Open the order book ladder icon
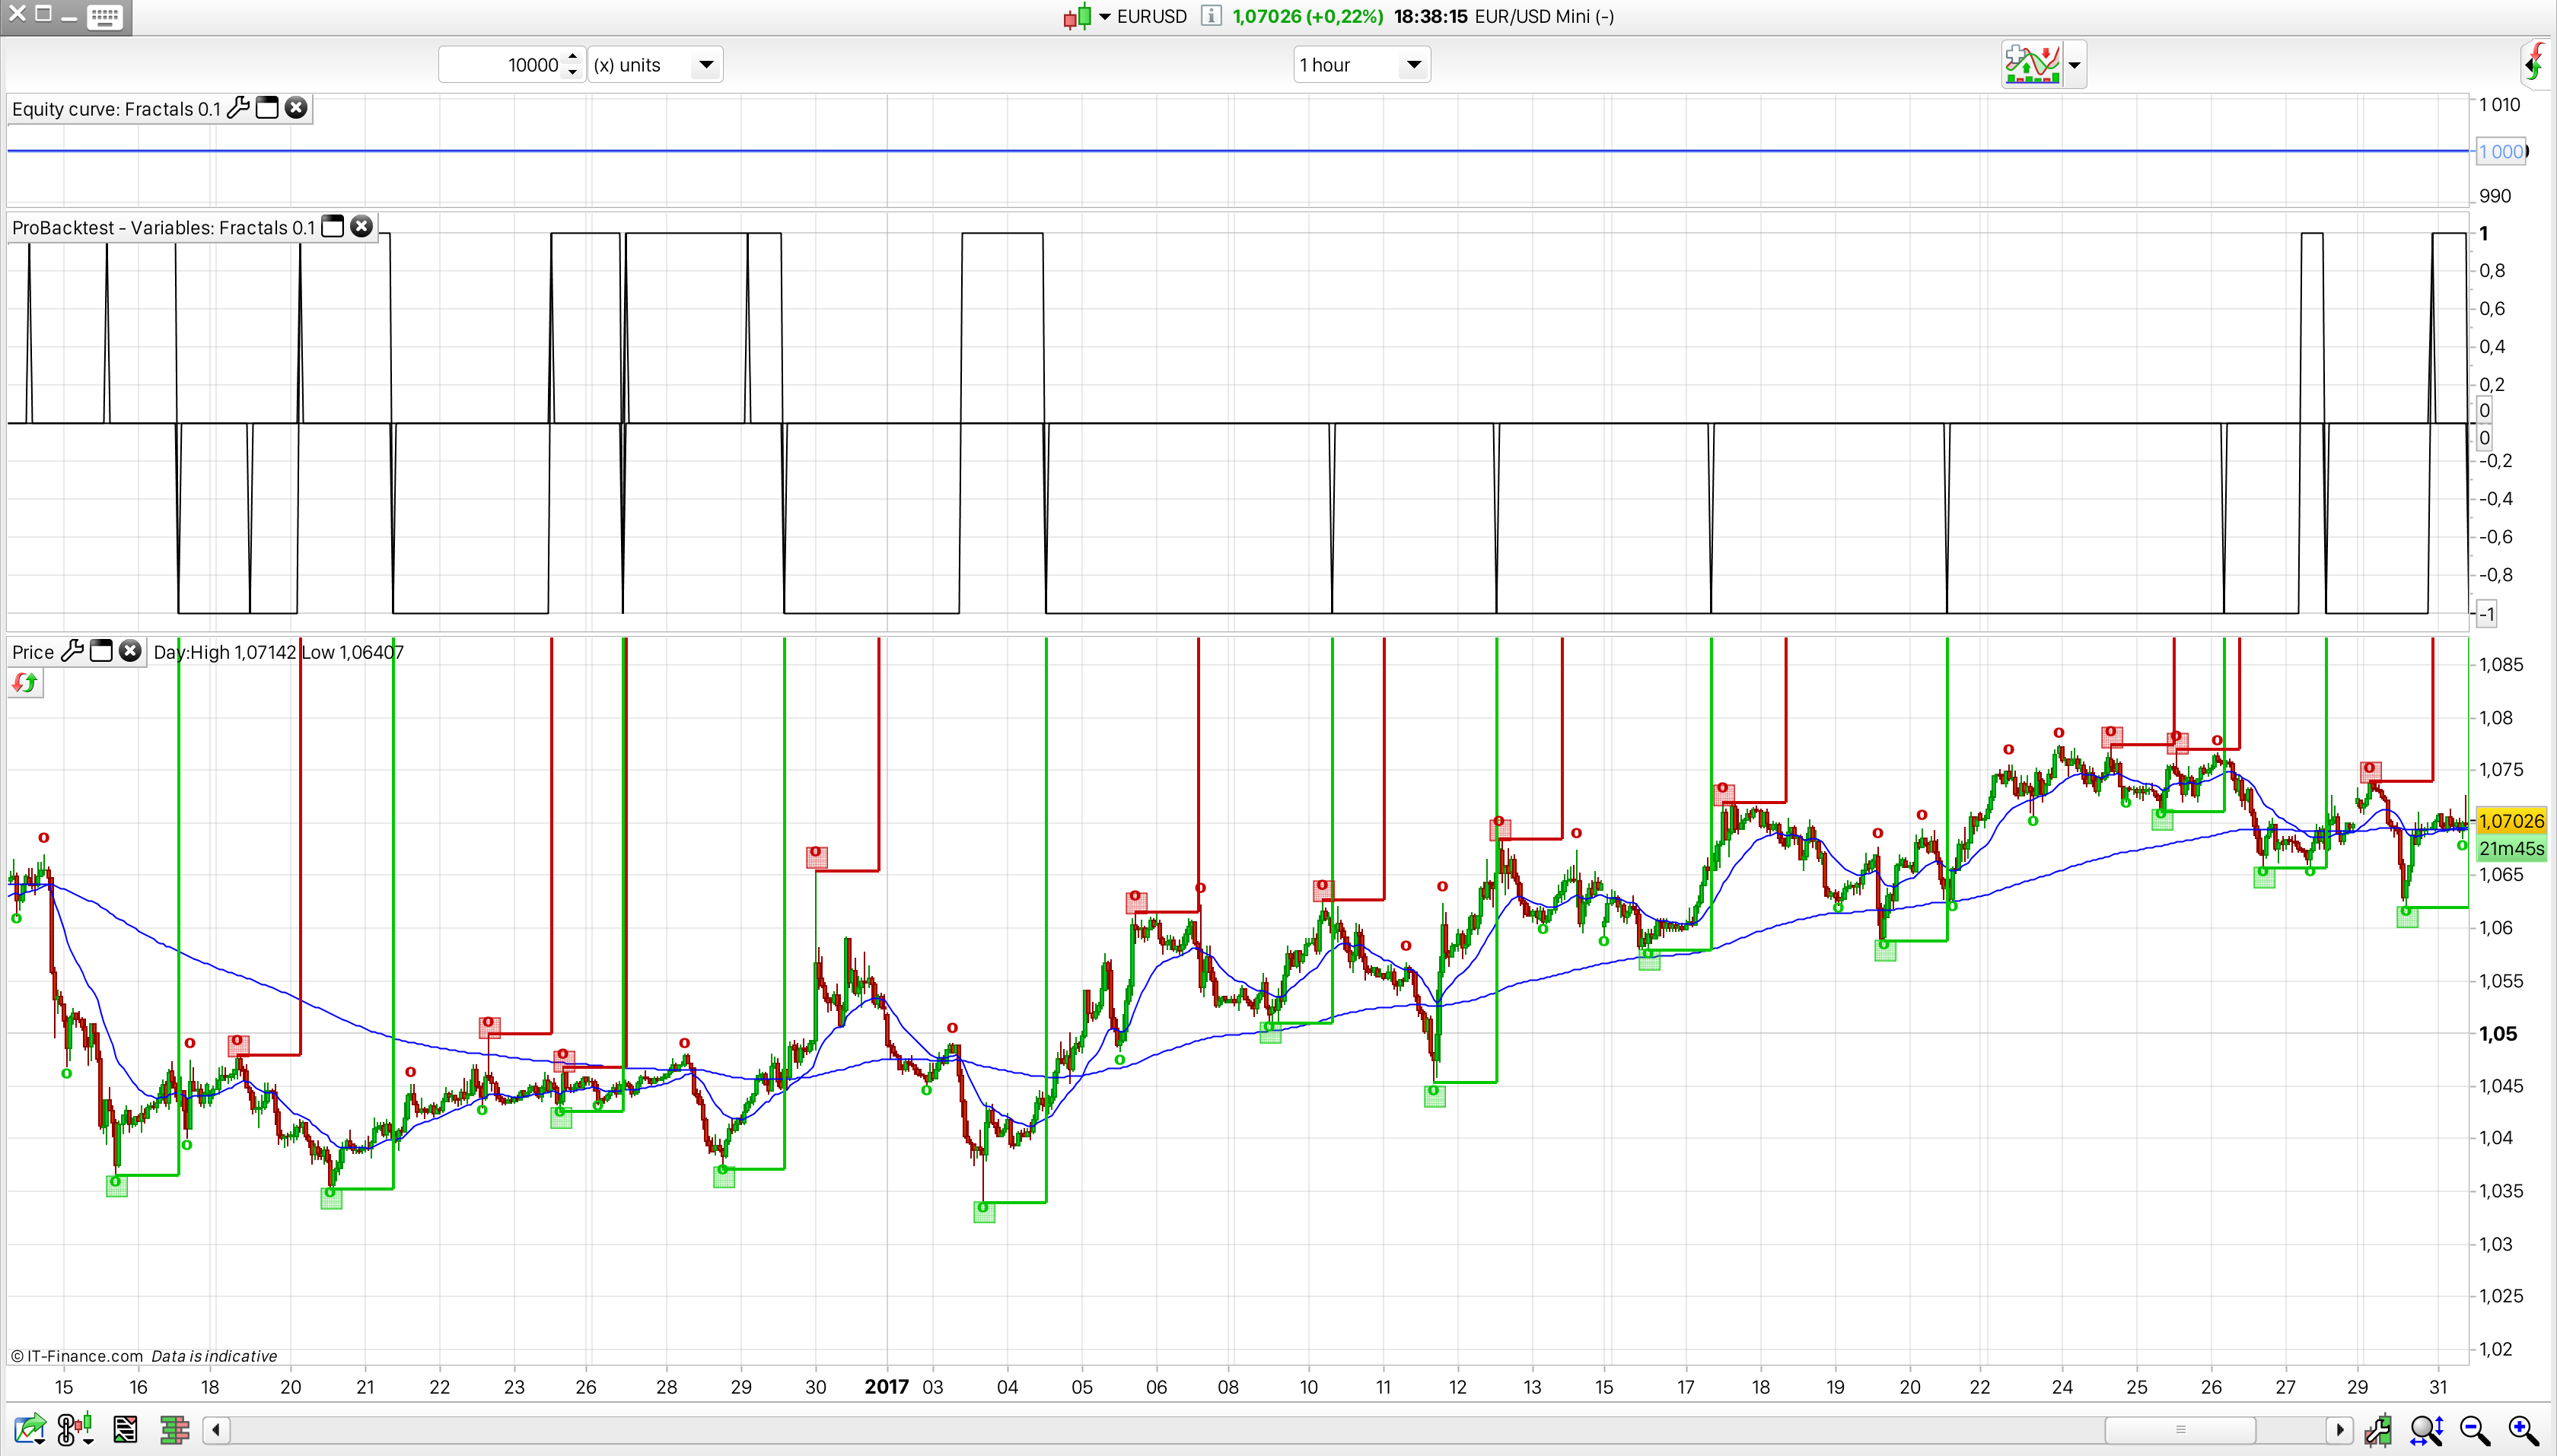Image resolution: width=2557 pixels, height=1456 pixels. [x=174, y=1430]
